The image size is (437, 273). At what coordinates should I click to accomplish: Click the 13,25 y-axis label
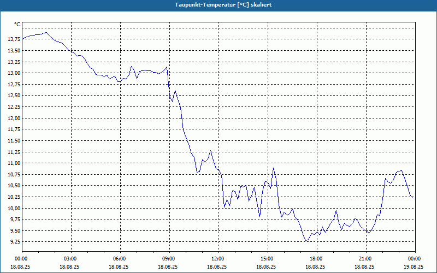pyautogui.click(x=14, y=62)
